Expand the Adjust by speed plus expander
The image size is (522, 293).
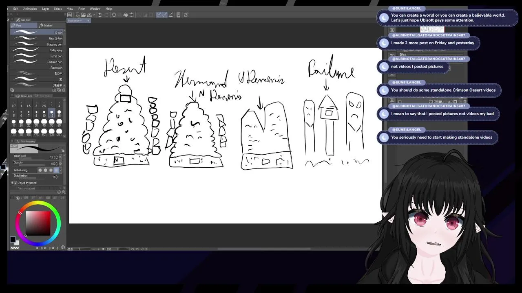point(12,183)
